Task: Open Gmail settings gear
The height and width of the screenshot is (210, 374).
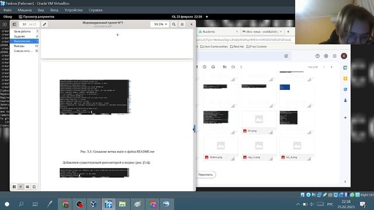Action: coord(326,56)
